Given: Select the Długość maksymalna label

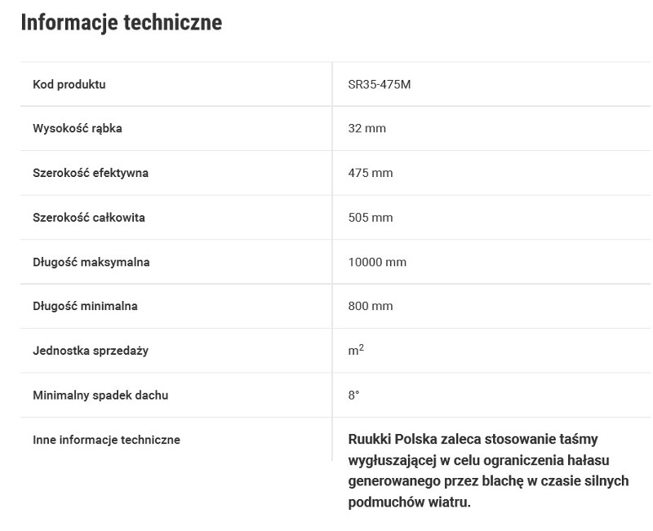Looking at the screenshot, I should pos(91,262).
